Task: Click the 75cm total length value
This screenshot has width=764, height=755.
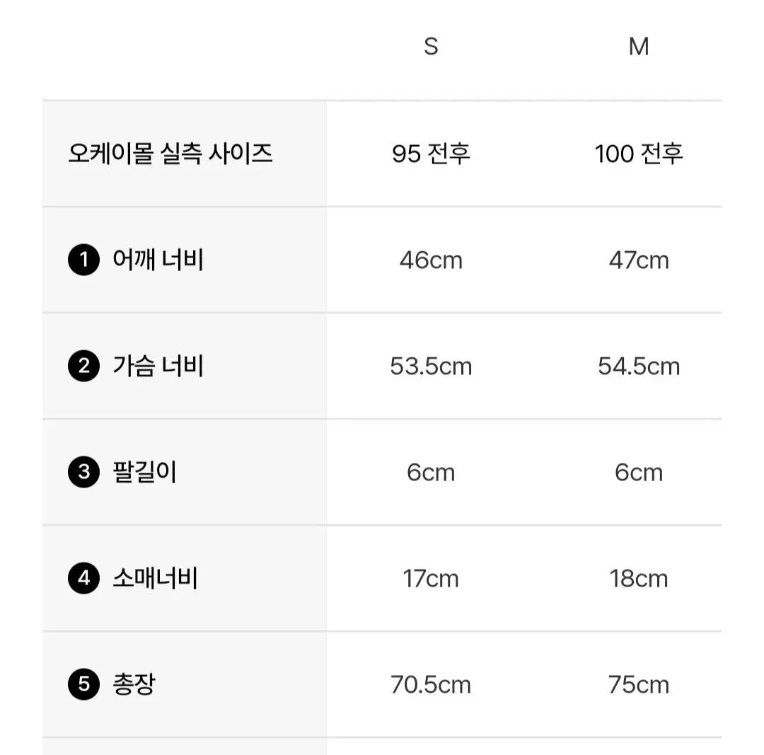Action: coord(639,685)
